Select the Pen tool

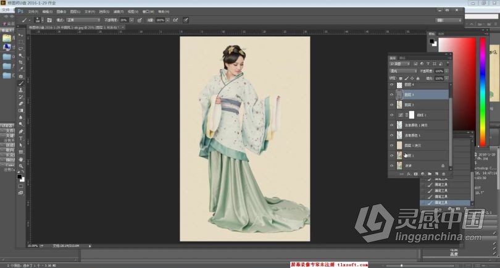[x=21, y=132]
